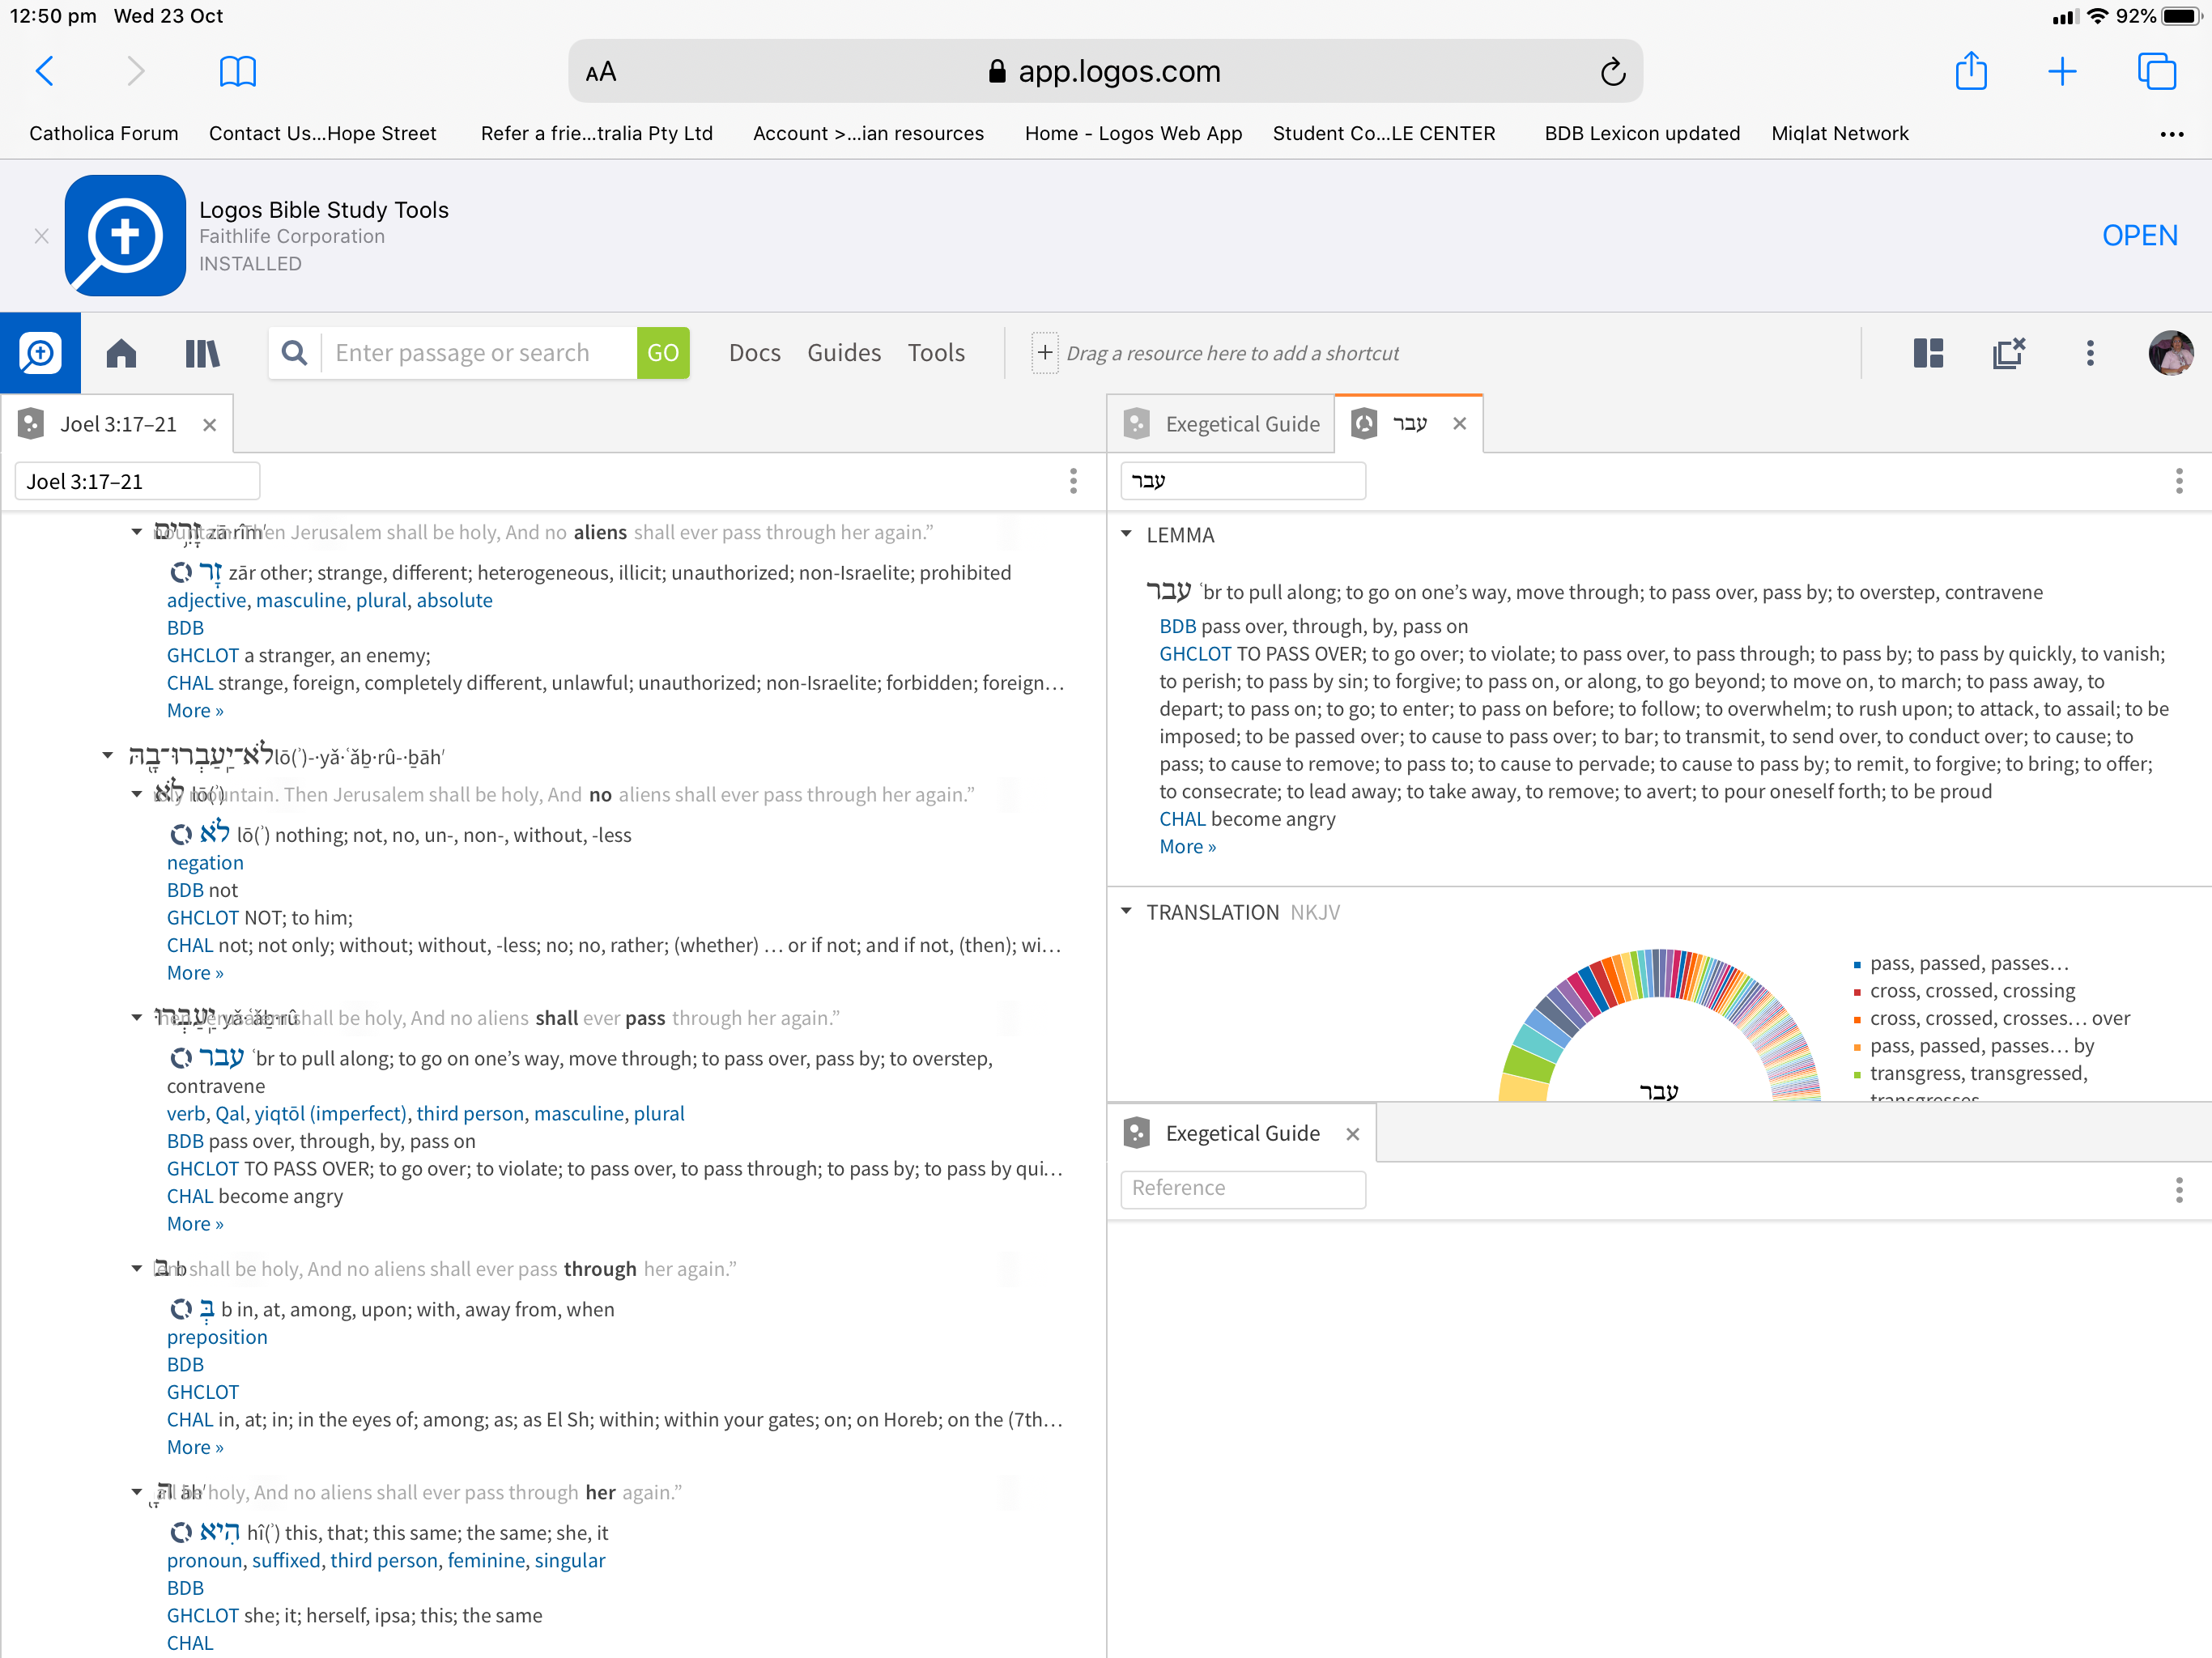Screen dimensions: 2212x1658
Task: Edit the Joel 3:17–21 reference box
Action: (138, 481)
